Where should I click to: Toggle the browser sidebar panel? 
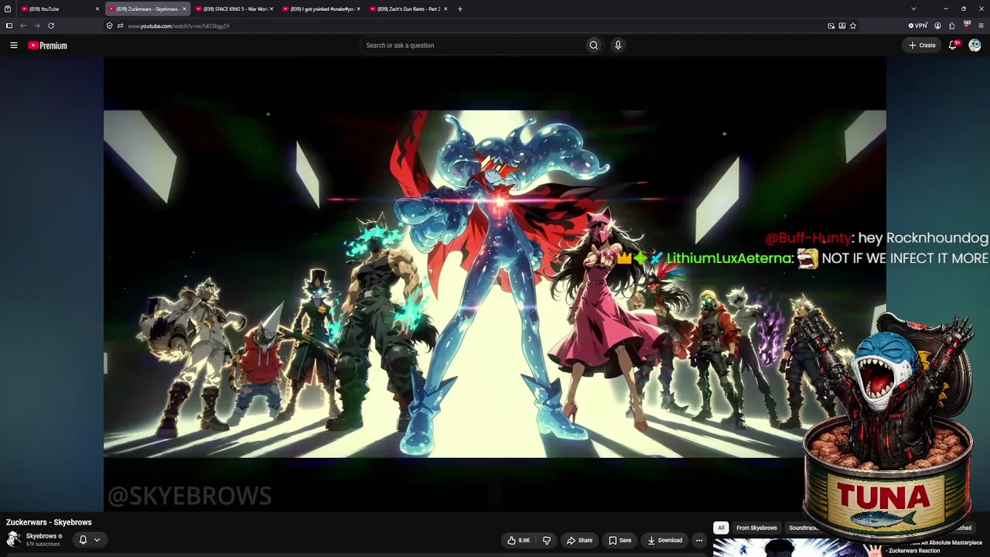point(9,26)
